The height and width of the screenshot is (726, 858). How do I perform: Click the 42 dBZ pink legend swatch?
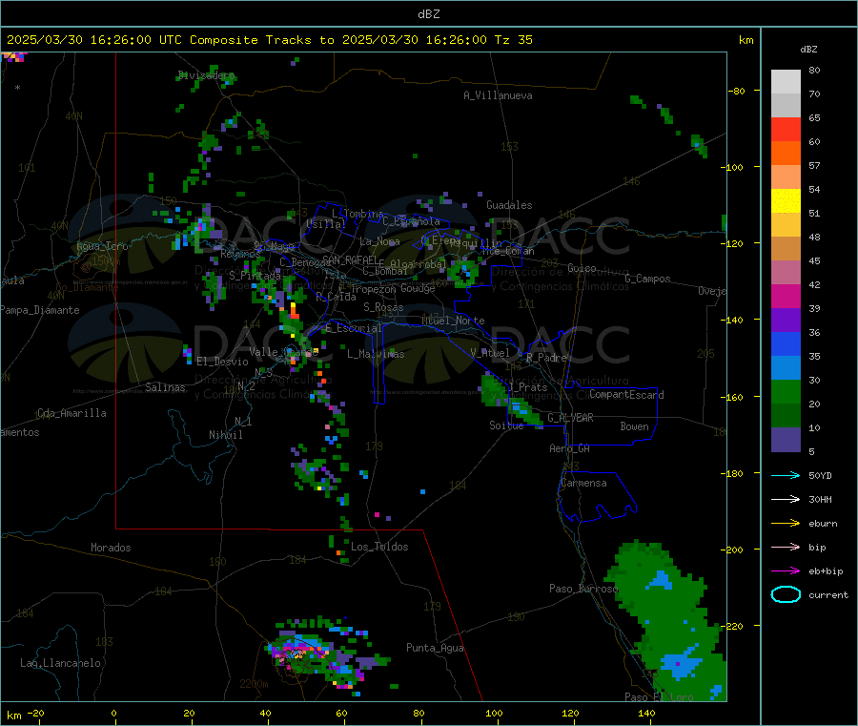(786, 273)
